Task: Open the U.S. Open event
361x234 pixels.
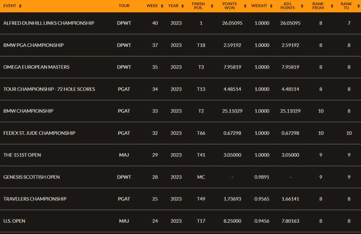Action: coord(14,221)
